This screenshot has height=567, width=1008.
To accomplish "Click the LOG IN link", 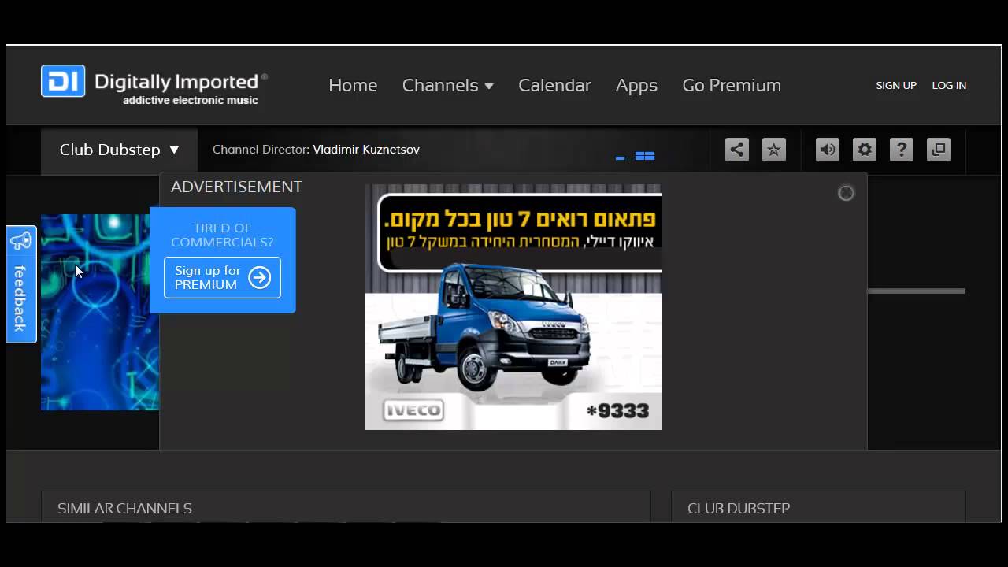I will [x=949, y=85].
